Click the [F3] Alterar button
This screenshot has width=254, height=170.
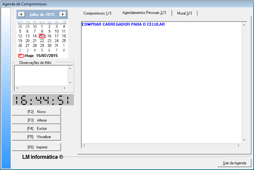pyautogui.click(x=37, y=120)
